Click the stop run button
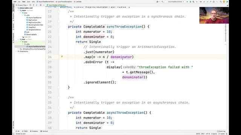Viewport: 241px width, 135px height. (x=197, y=1)
